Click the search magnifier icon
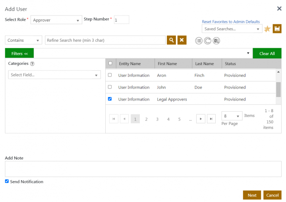 pyautogui.click(x=171, y=40)
